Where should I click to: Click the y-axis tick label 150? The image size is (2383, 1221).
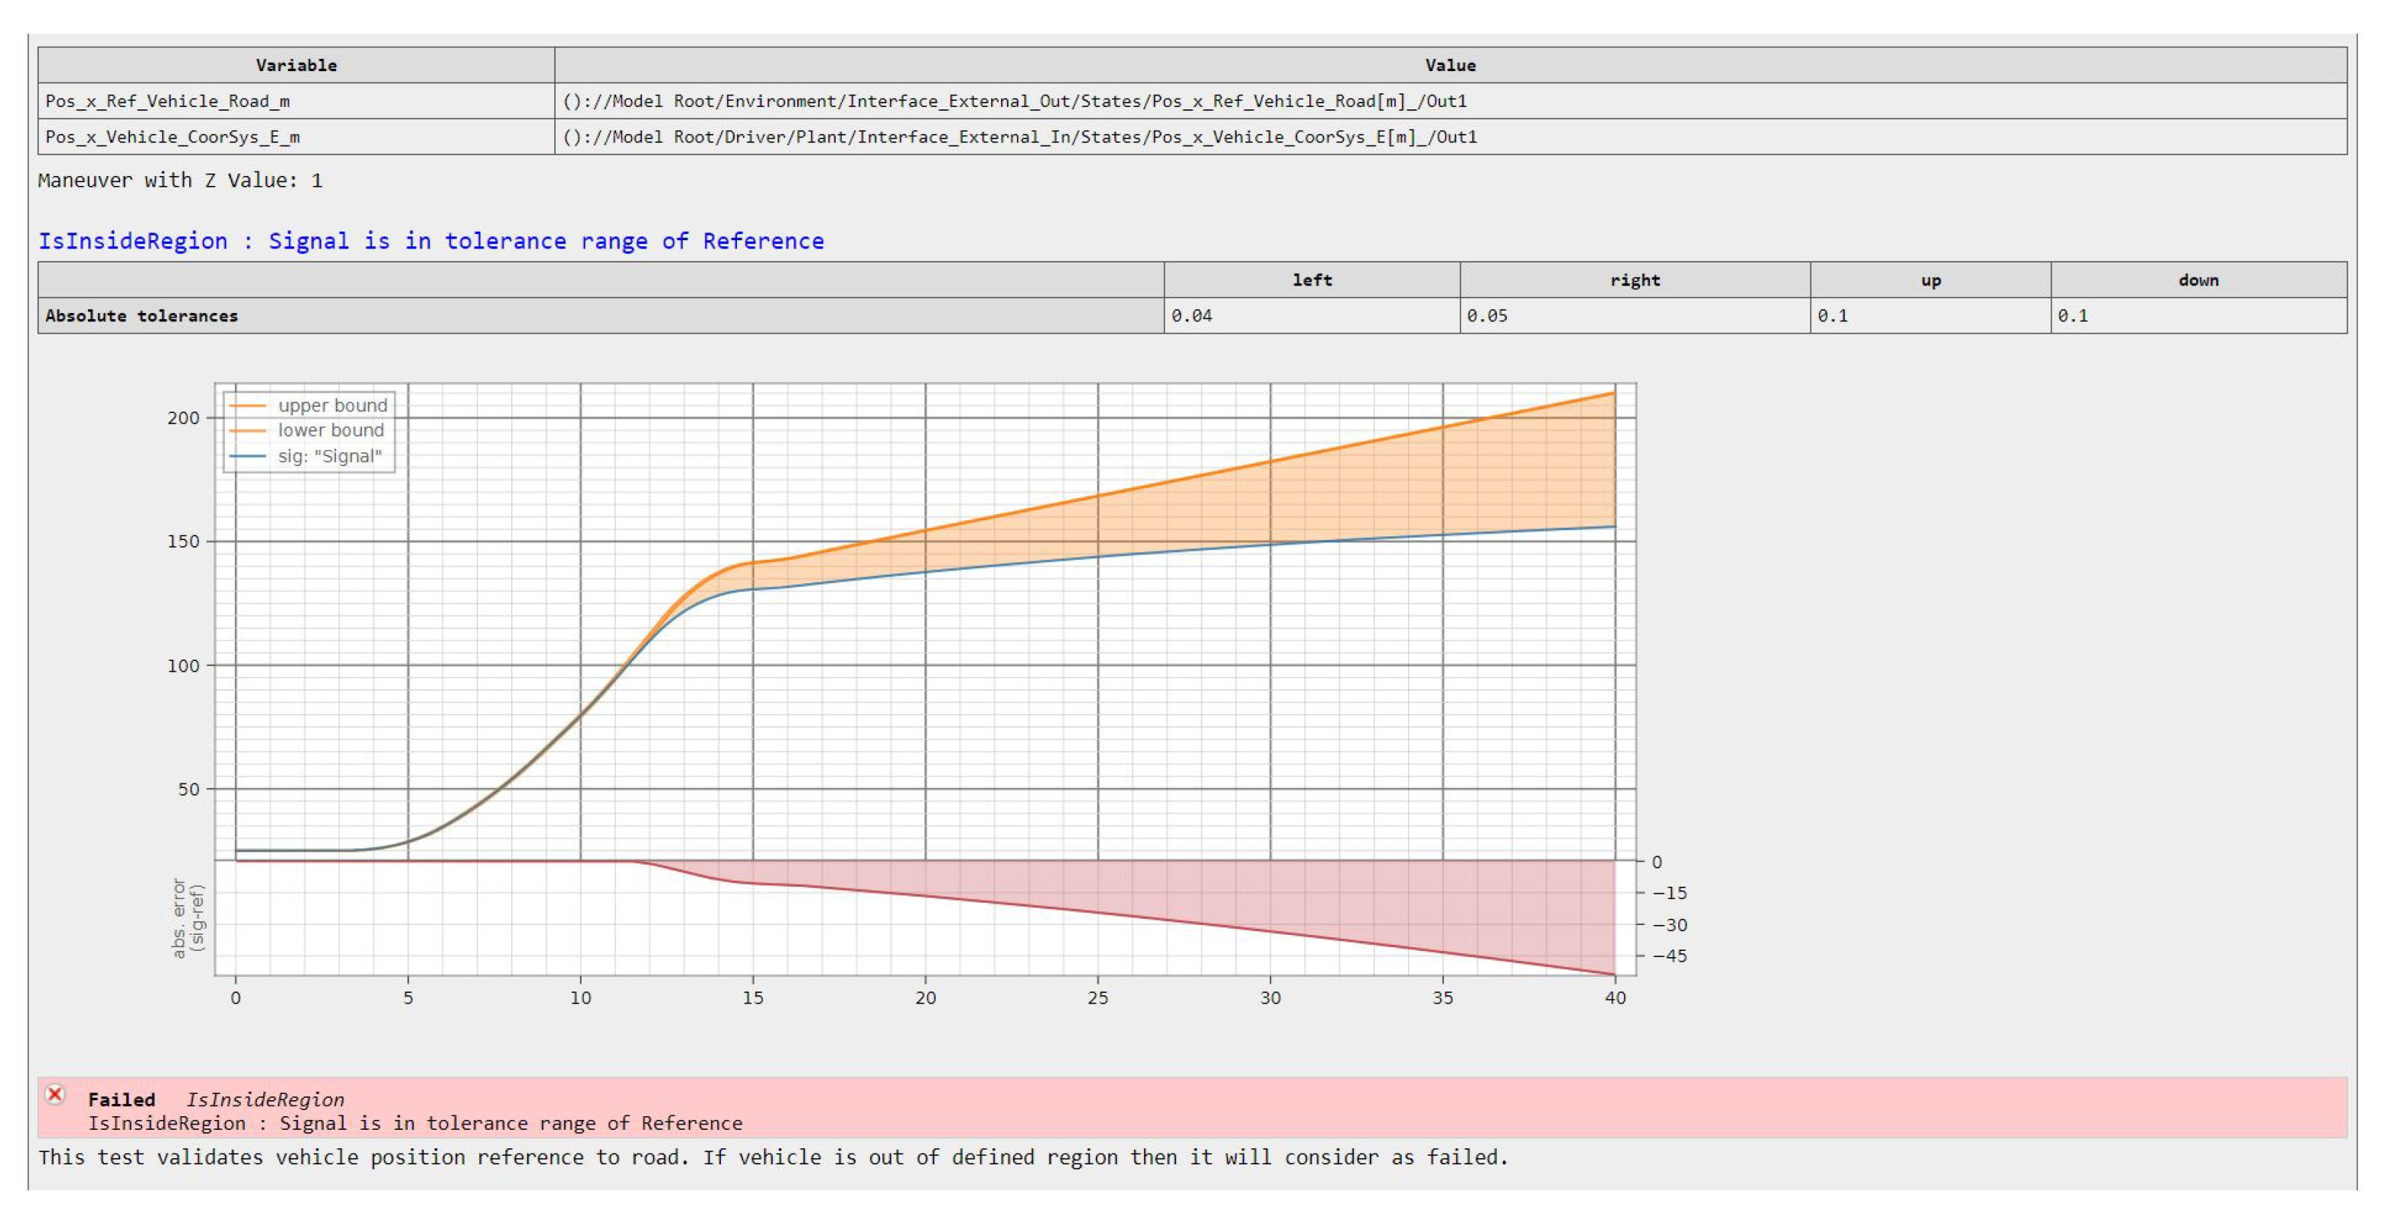click(x=183, y=542)
